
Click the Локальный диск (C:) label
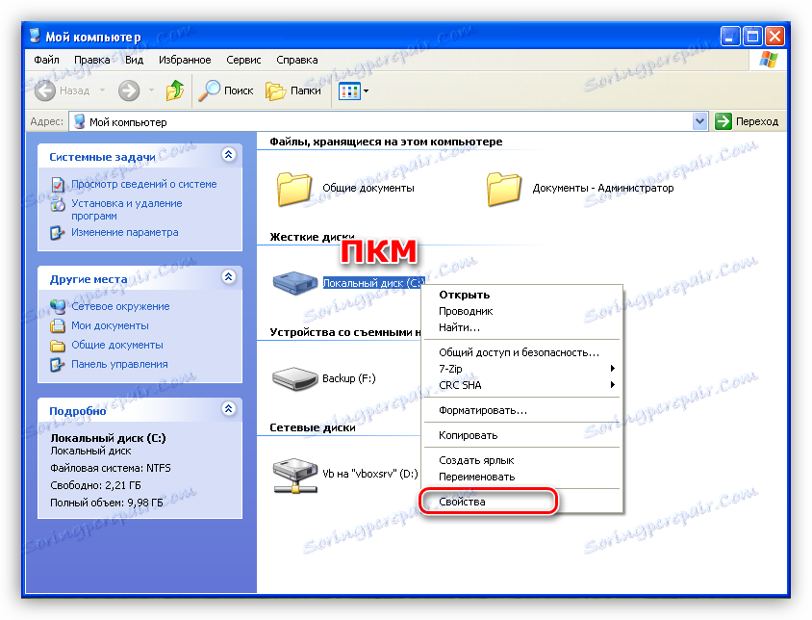click(x=373, y=283)
